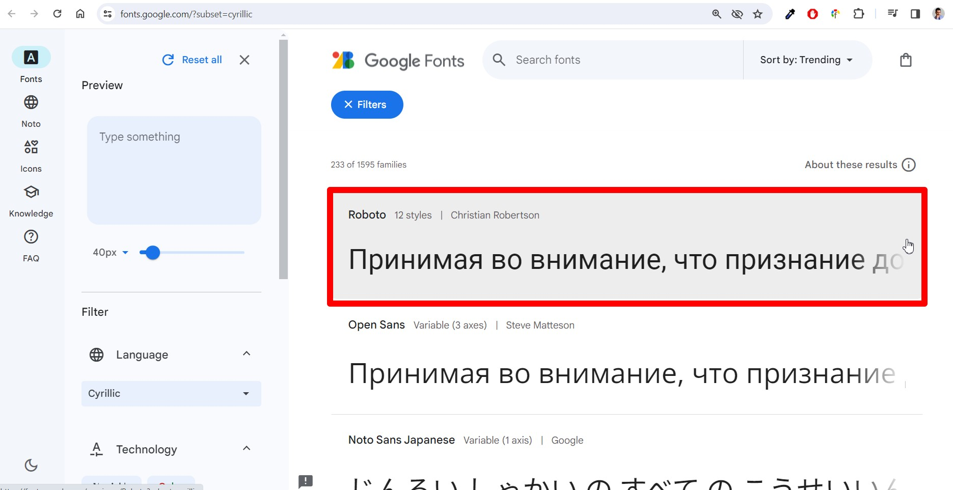The width and height of the screenshot is (953, 490).
Task: Toggle the Filters button off
Action: 367,104
